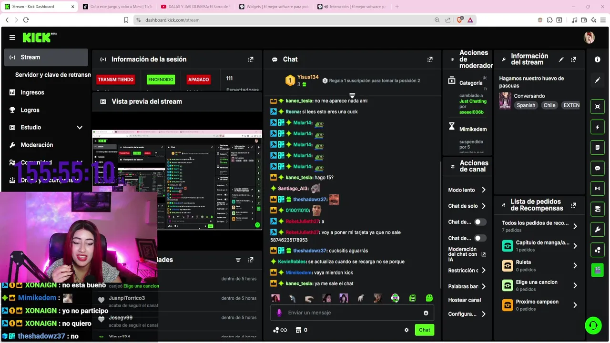Image resolution: width=610 pixels, height=343 pixels.
Task: Click the solid green clapperboard sidebar icon
Action: click(x=598, y=270)
